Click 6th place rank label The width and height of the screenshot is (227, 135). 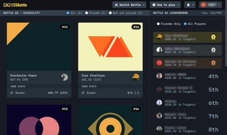(213, 103)
